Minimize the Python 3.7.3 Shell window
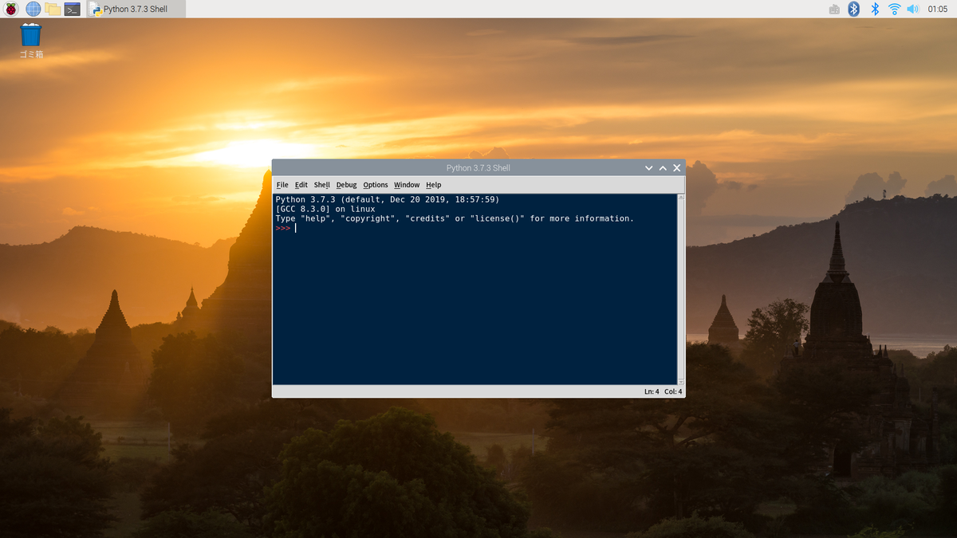957x538 pixels. (x=649, y=168)
